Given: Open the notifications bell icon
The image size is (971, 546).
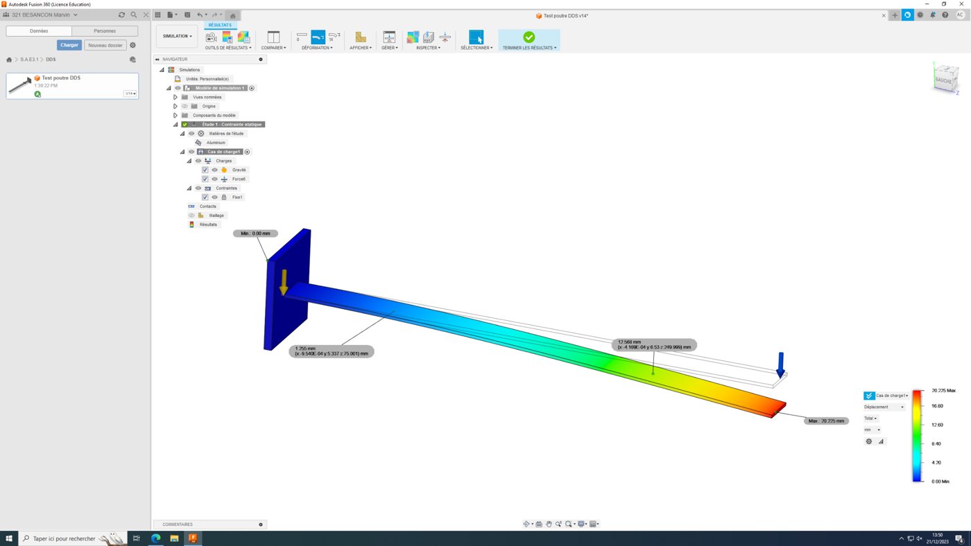Looking at the screenshot, I should (x=933, y=15).
